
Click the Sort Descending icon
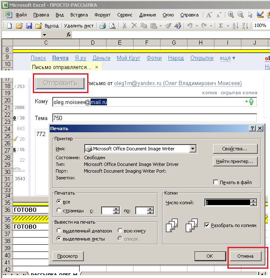coord(245,26)
